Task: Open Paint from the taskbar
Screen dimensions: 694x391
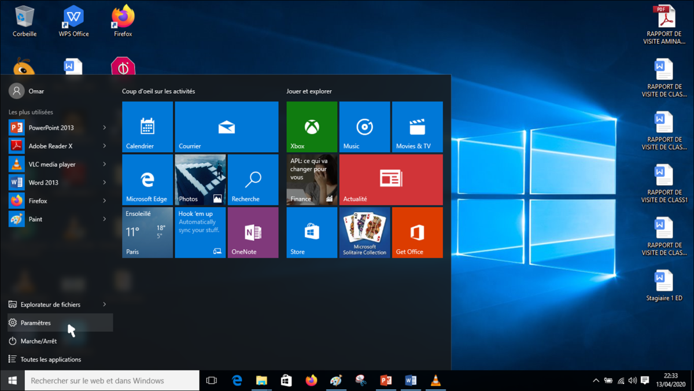Action: 336,381
